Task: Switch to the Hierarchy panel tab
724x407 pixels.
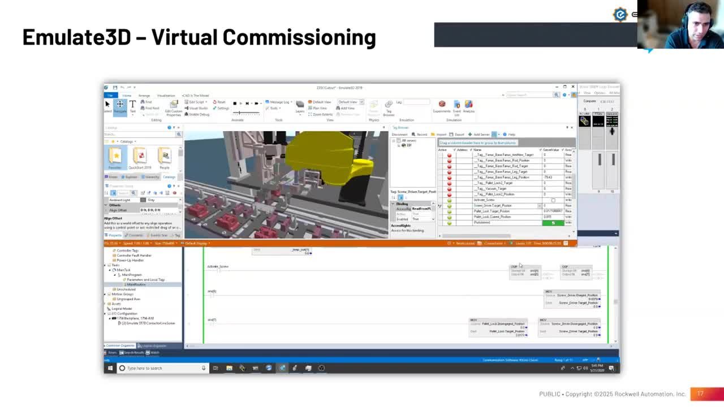Action: point(150,177)
